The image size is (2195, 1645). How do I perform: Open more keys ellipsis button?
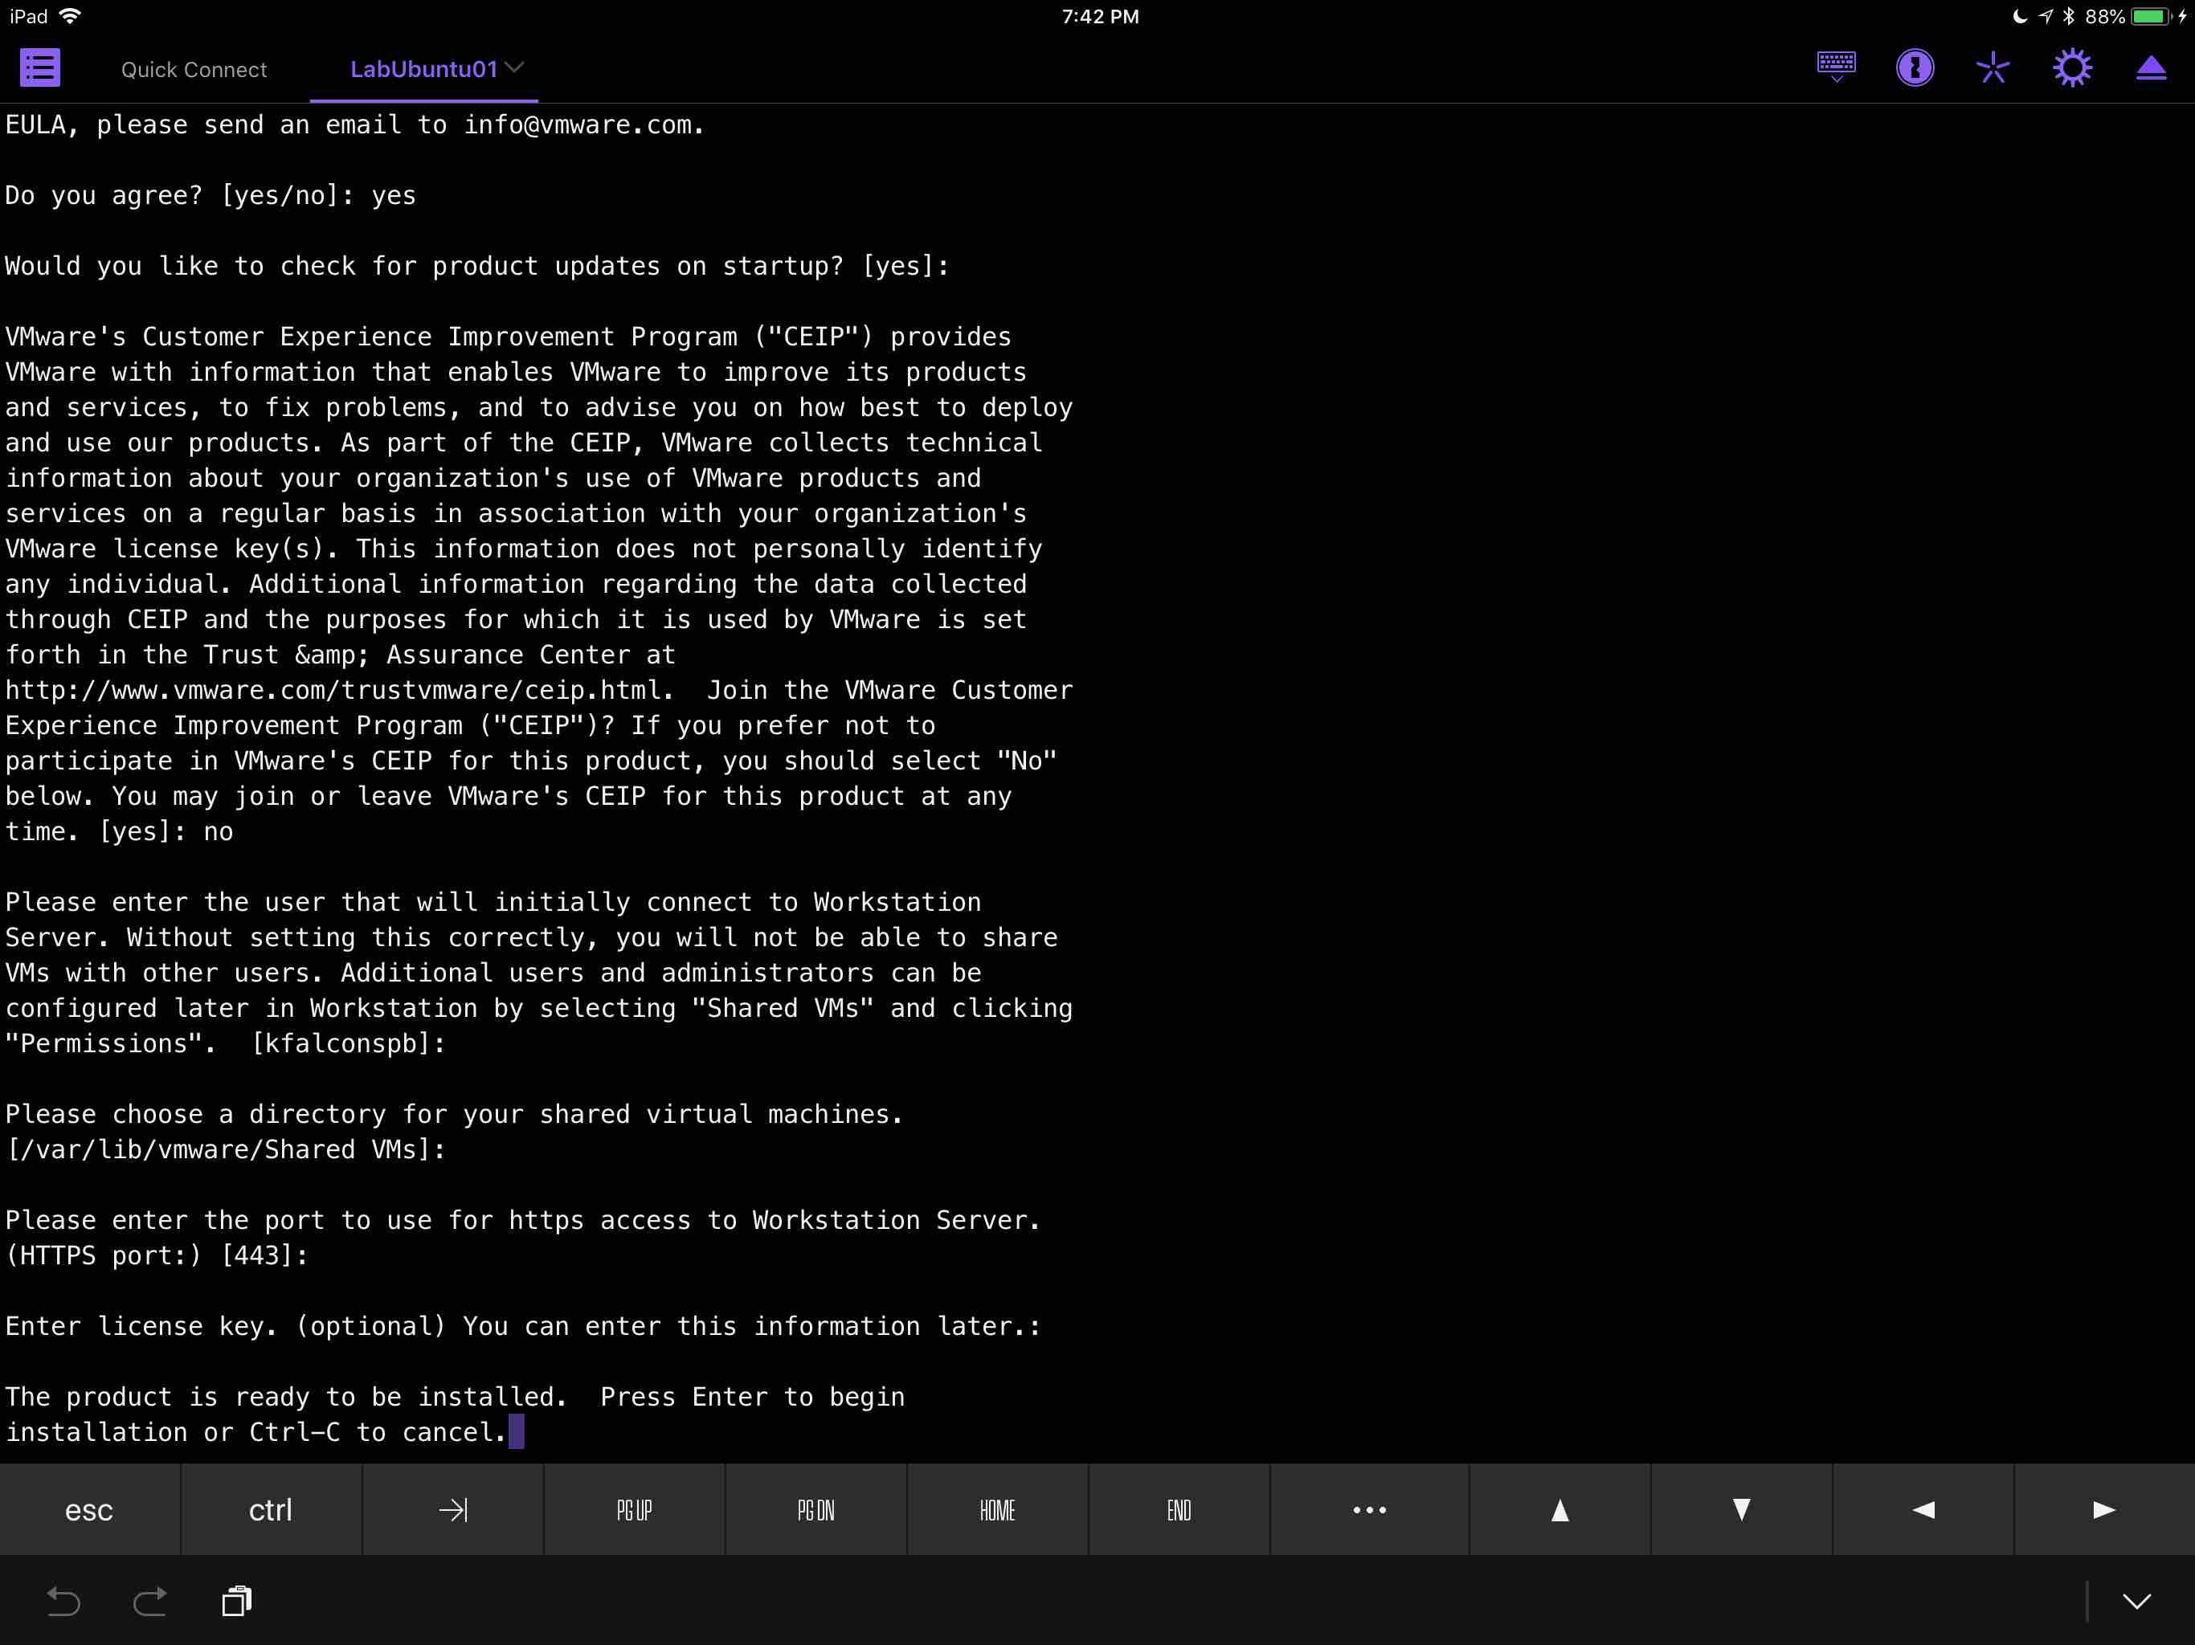(1369, 1509)
